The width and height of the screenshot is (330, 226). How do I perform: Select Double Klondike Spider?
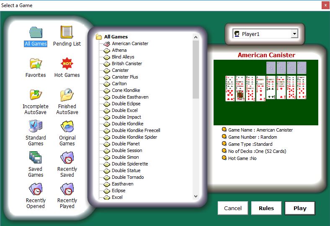(134, 137)
